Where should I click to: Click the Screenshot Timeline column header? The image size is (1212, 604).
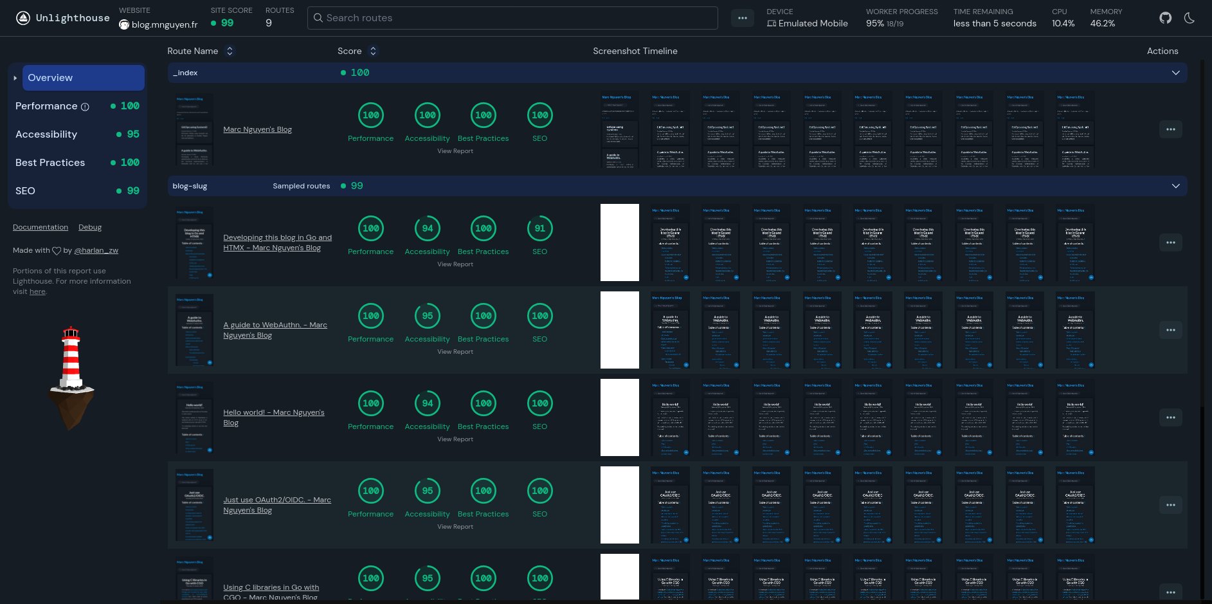point(635,51)
